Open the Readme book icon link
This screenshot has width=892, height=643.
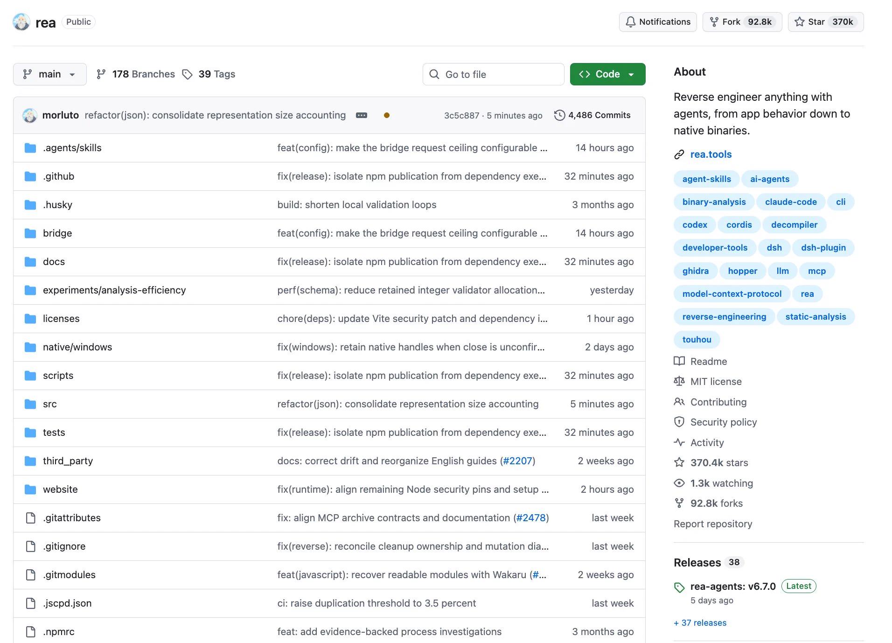[679, 361]
